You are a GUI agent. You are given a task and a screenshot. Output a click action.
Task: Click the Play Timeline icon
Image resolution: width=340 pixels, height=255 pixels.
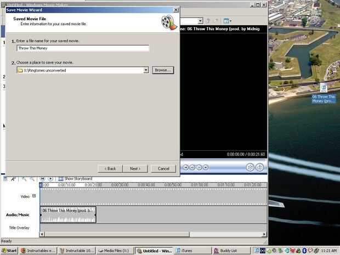[50, 179]
